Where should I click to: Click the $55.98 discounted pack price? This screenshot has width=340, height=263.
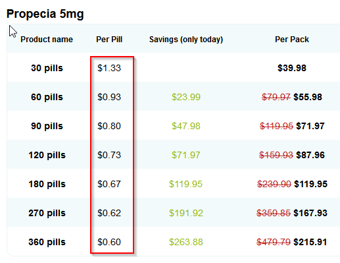click(x=308, y=97)
